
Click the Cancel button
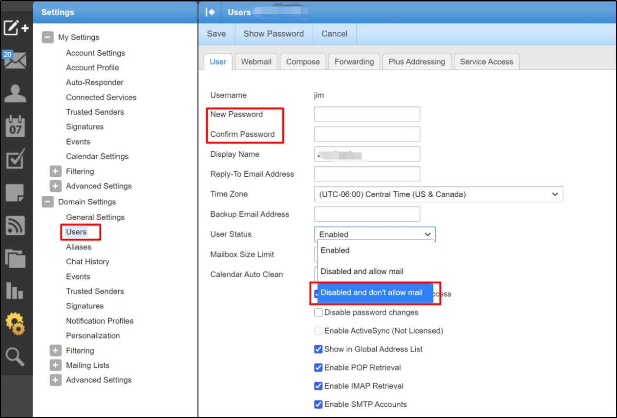click(335, 34)
